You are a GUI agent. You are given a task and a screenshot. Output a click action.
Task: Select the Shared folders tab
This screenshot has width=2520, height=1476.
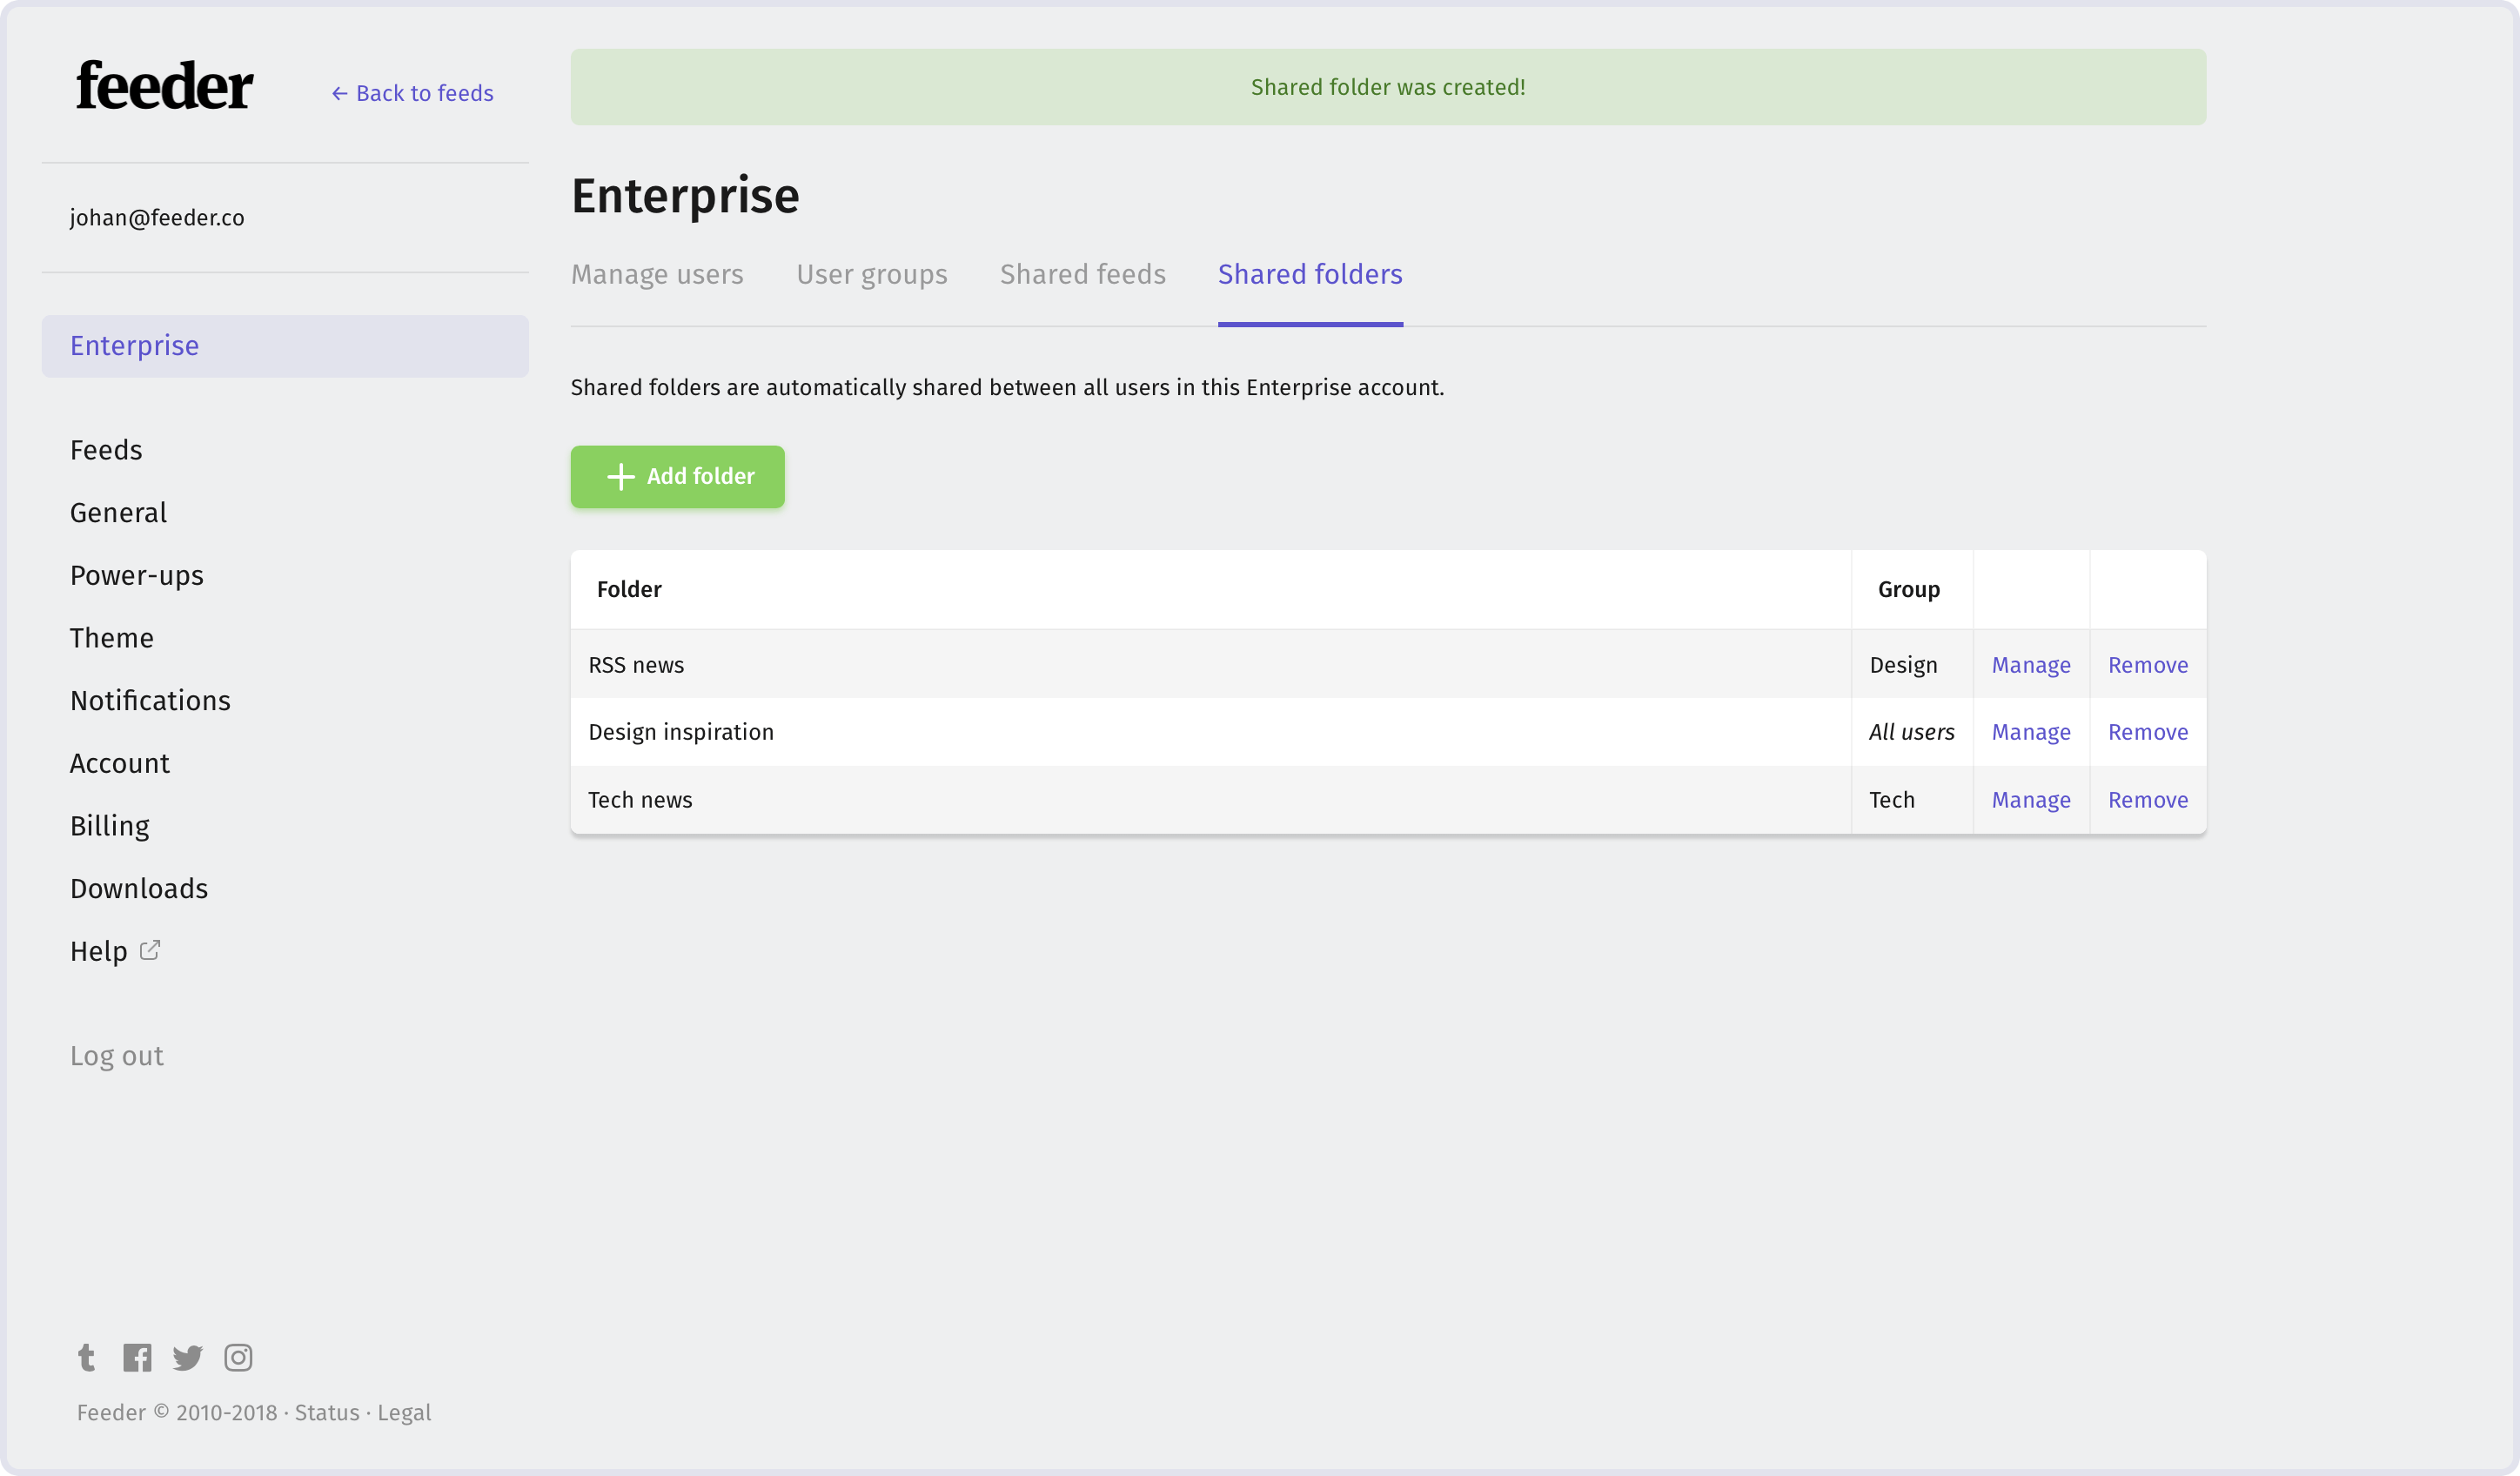click(1310, 274)
